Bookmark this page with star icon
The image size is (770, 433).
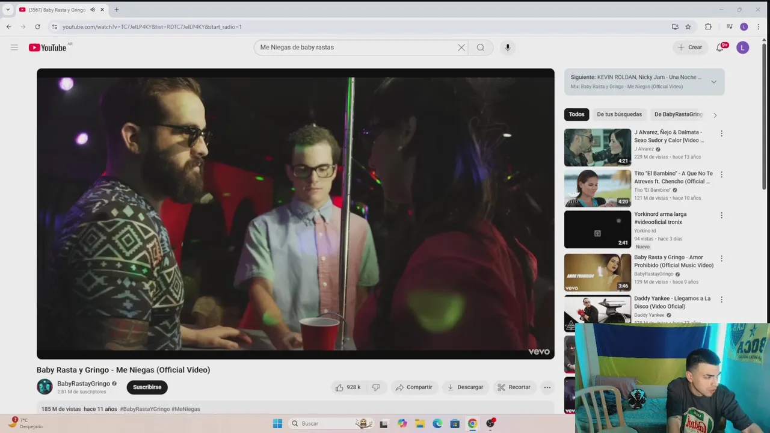pos(688,26)
